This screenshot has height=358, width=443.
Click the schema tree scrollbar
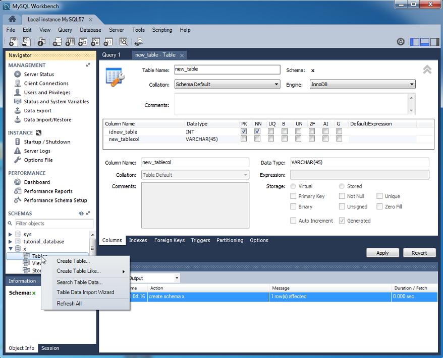click(92, 248)
